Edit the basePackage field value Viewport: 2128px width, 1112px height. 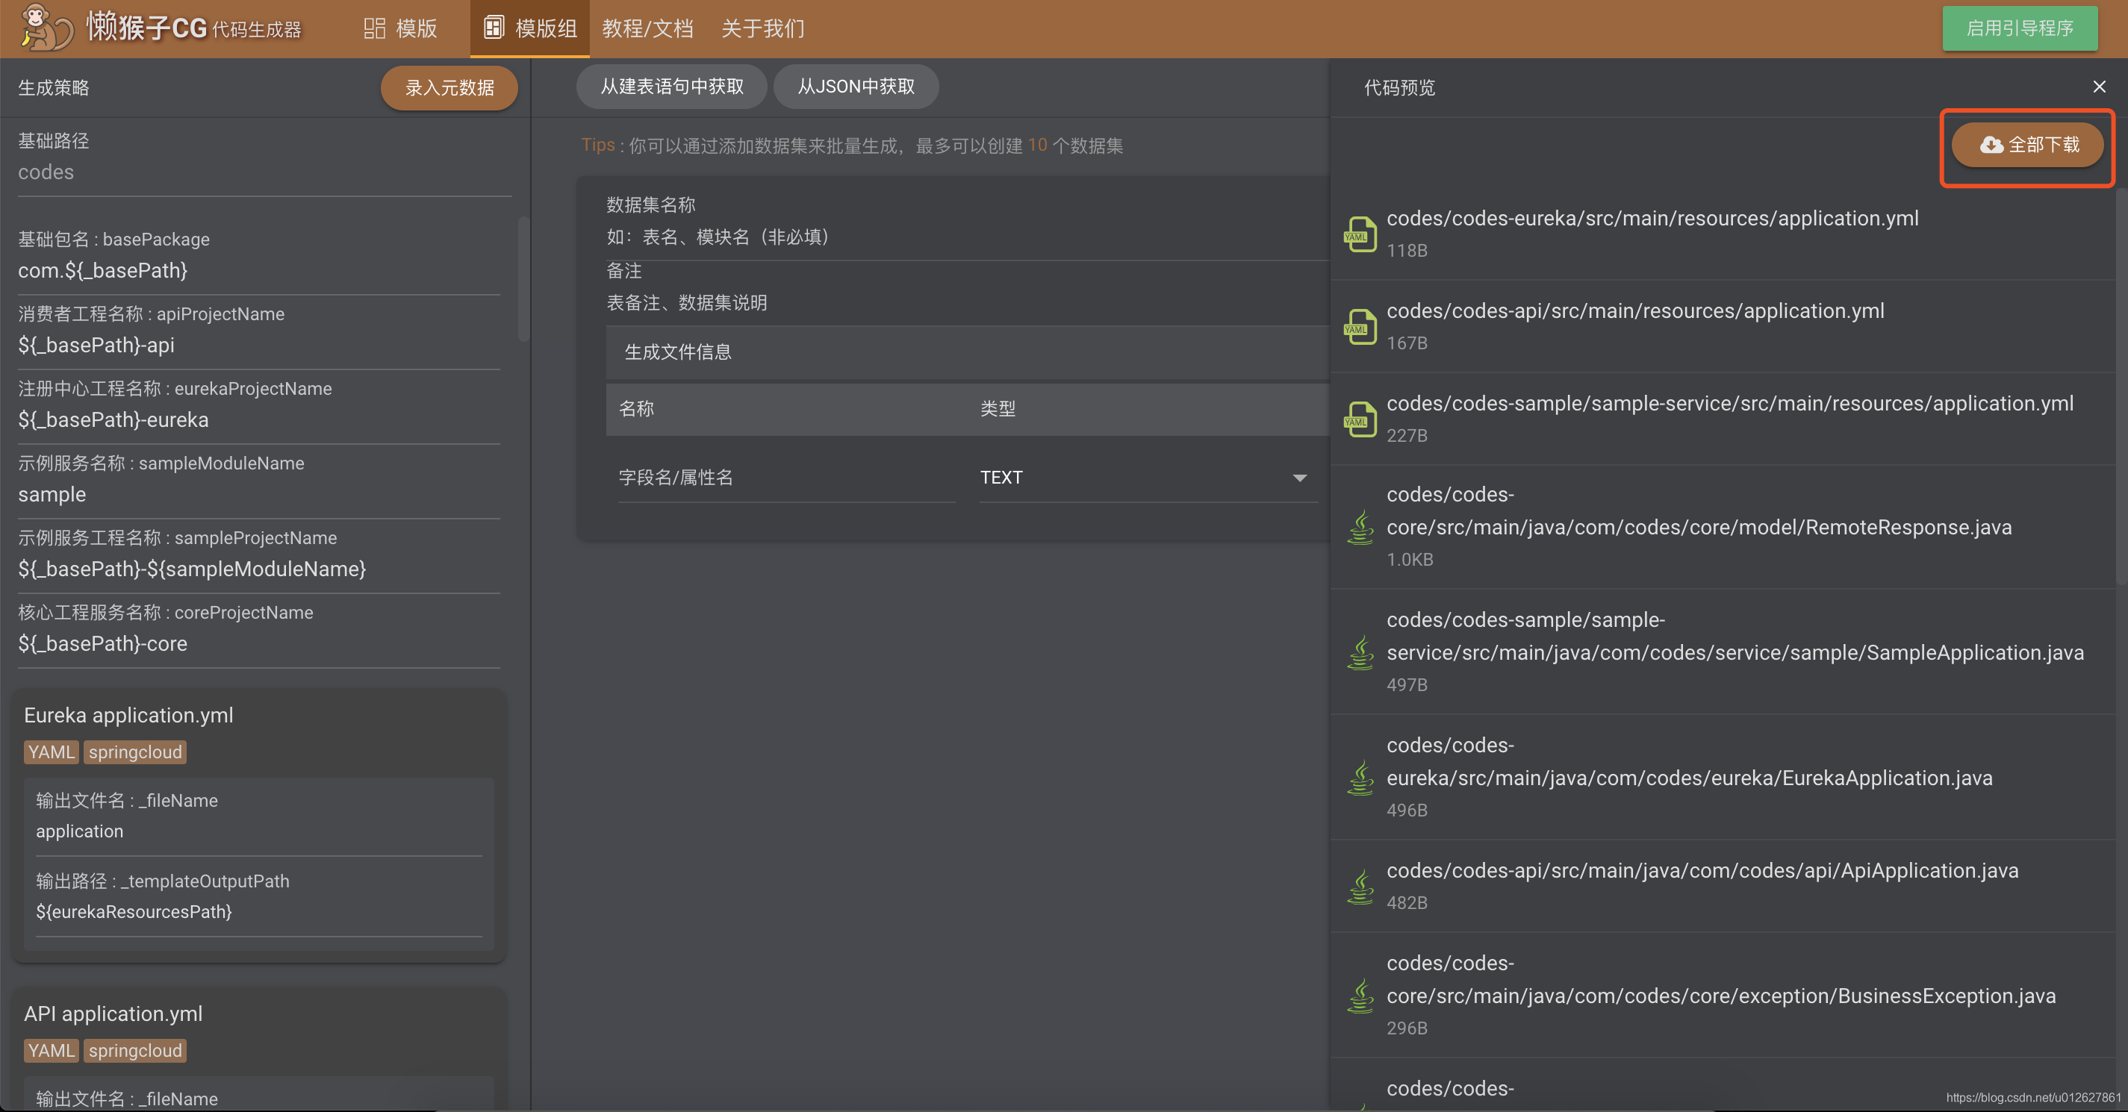[258, 271]
